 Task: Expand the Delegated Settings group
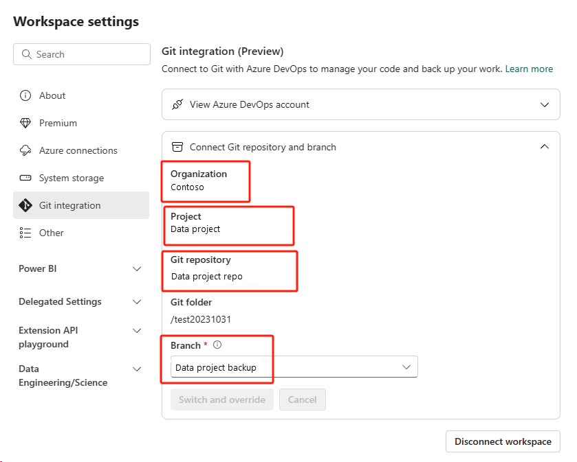137,302
